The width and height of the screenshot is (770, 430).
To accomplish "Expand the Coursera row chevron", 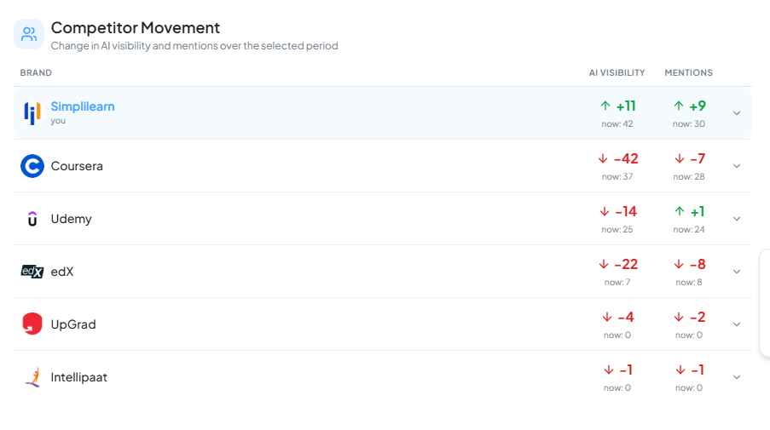I will [x=737, y=166].
